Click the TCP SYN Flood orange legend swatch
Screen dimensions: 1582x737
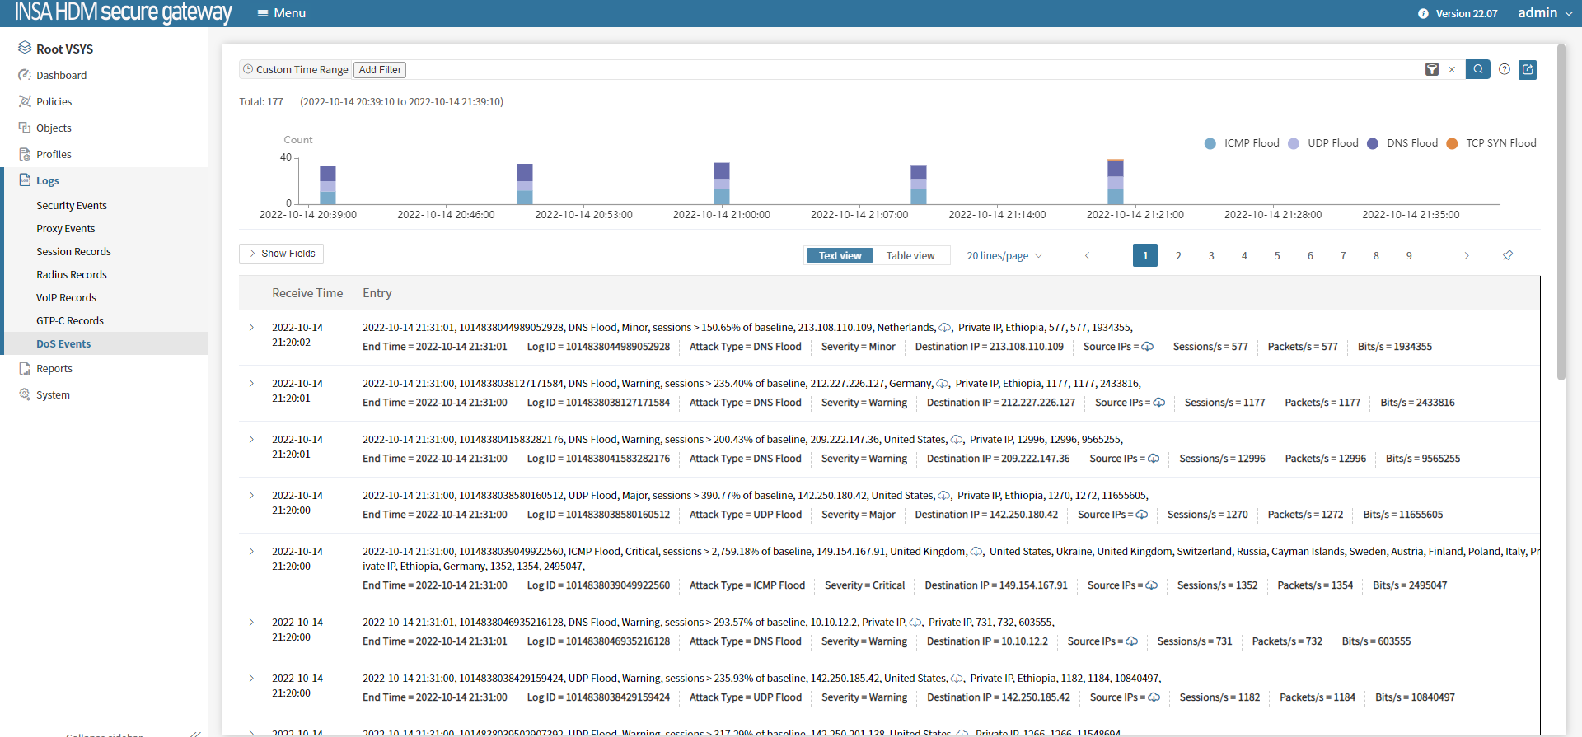coord(1452,143)
